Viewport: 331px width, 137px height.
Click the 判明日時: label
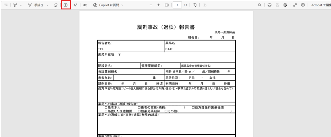click(173, 84)
